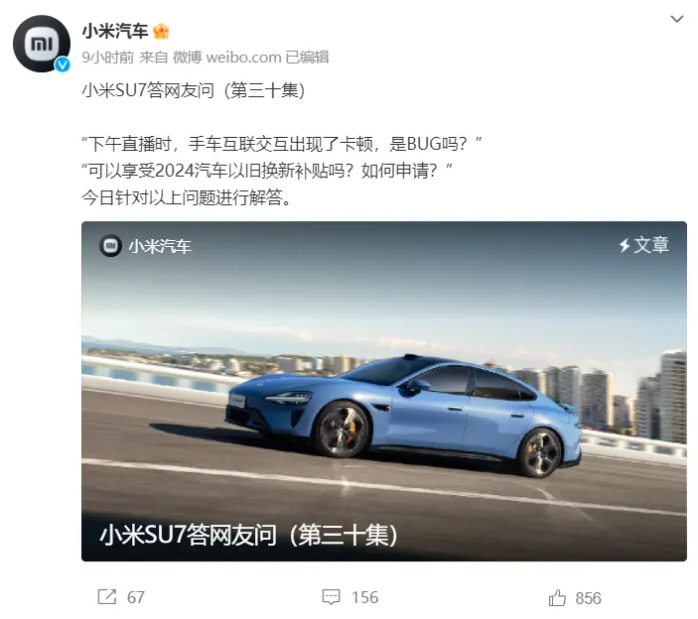The width and height of the screenshot is (698, 619).
Task: Click the crown membership badge icon
Action: click(161, 32)
